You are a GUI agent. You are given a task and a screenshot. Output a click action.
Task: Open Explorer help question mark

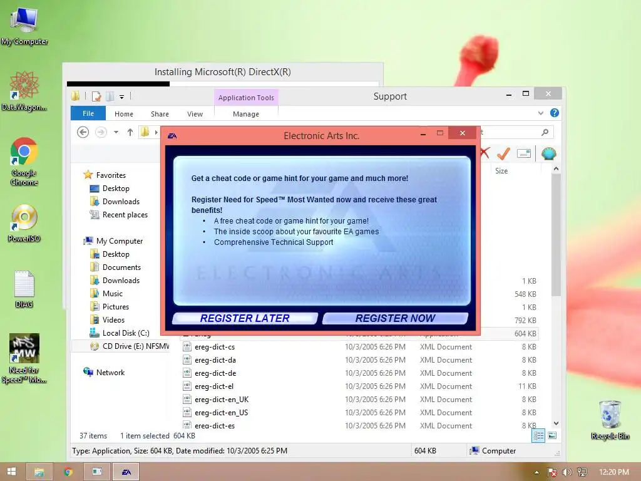pyautogui.click(x=555, y=113)
